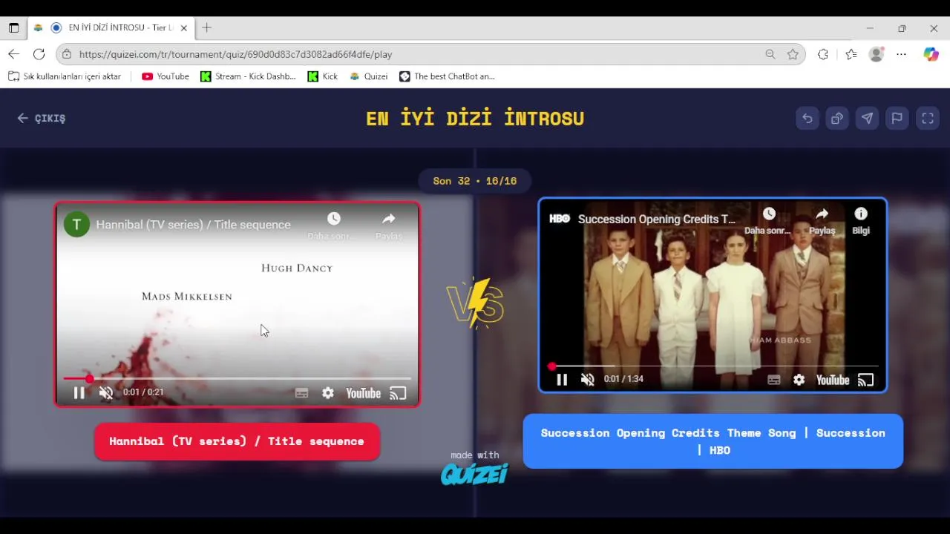Open tab actions menu icon
Screen dimensions: 950x534
[x=14, y=28]
